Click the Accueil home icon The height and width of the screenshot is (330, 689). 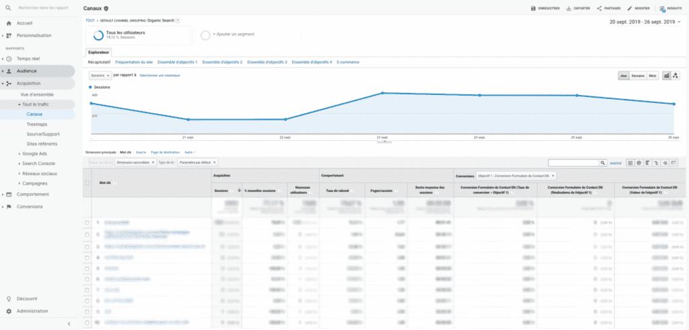9,23
